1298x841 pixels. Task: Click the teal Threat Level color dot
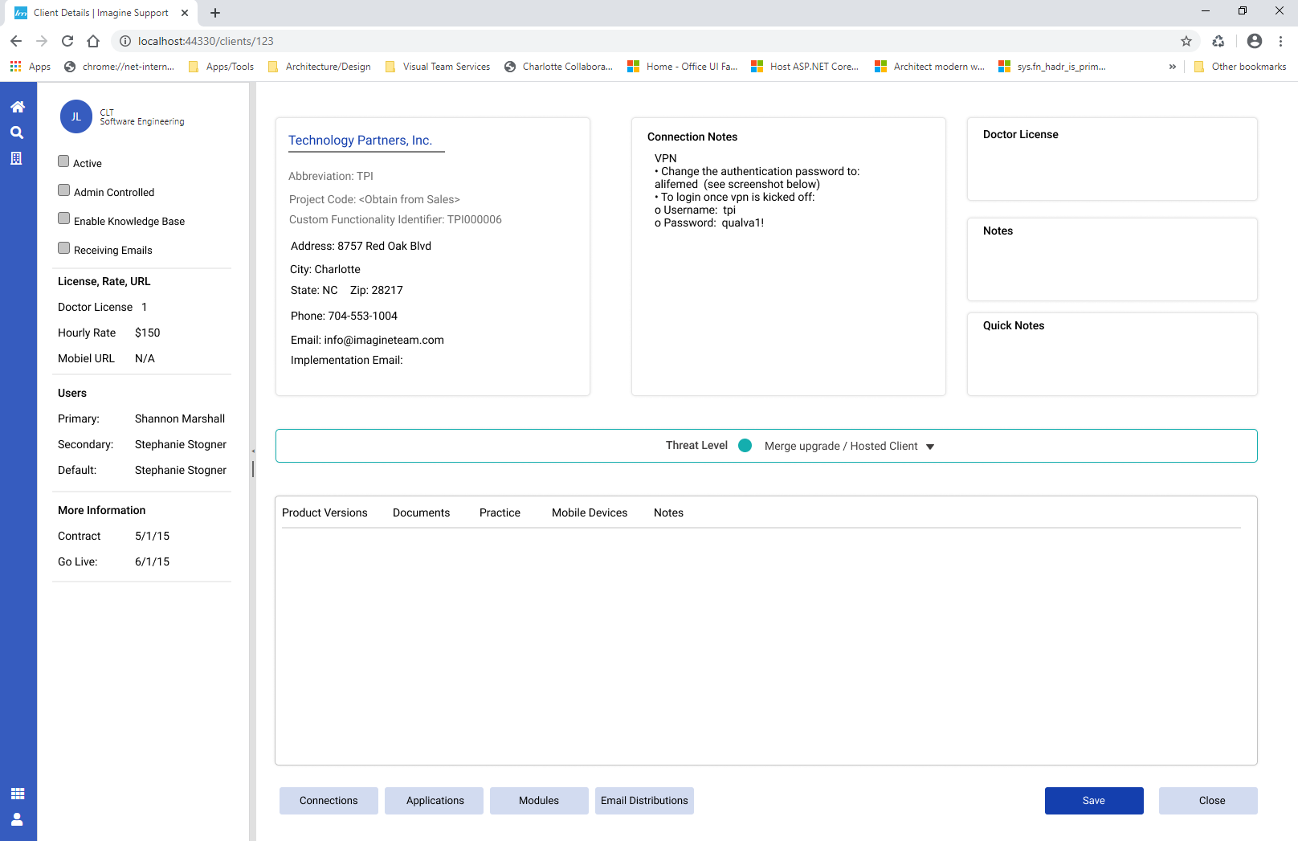point(745,446)
